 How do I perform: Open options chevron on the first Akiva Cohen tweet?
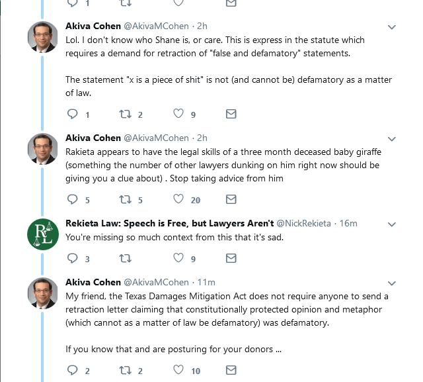(x=392, y=27)
